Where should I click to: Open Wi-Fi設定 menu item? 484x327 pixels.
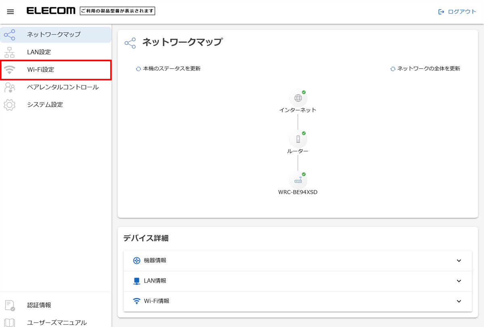[56, 70]
